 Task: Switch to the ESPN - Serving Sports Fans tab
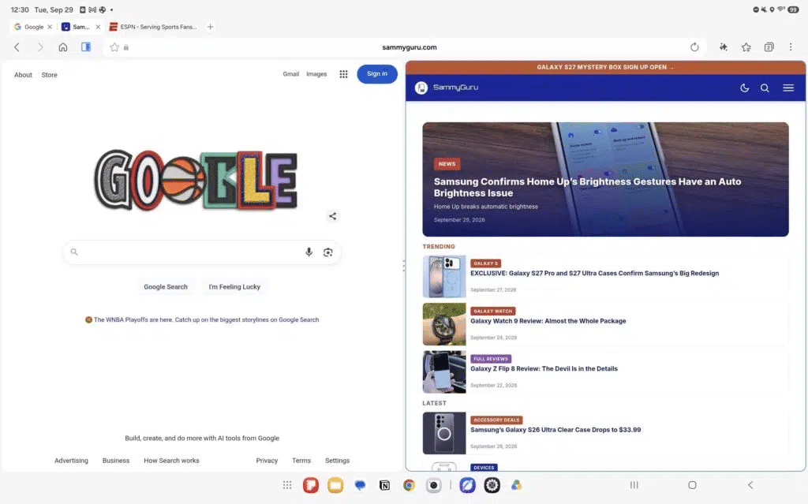click(154, 27)
